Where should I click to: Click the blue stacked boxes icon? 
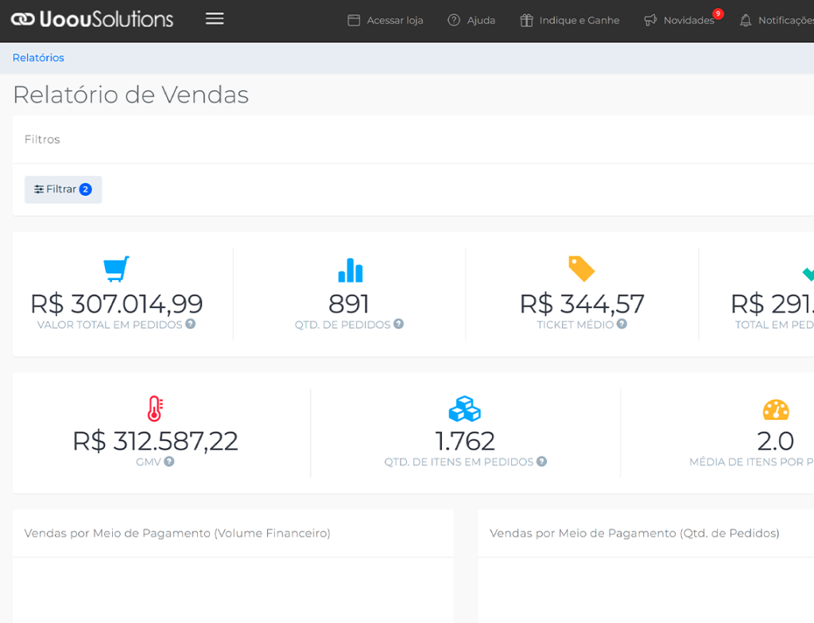(464, 409)
